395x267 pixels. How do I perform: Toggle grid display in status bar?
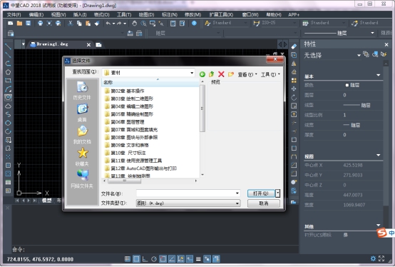tap(136, 259)
